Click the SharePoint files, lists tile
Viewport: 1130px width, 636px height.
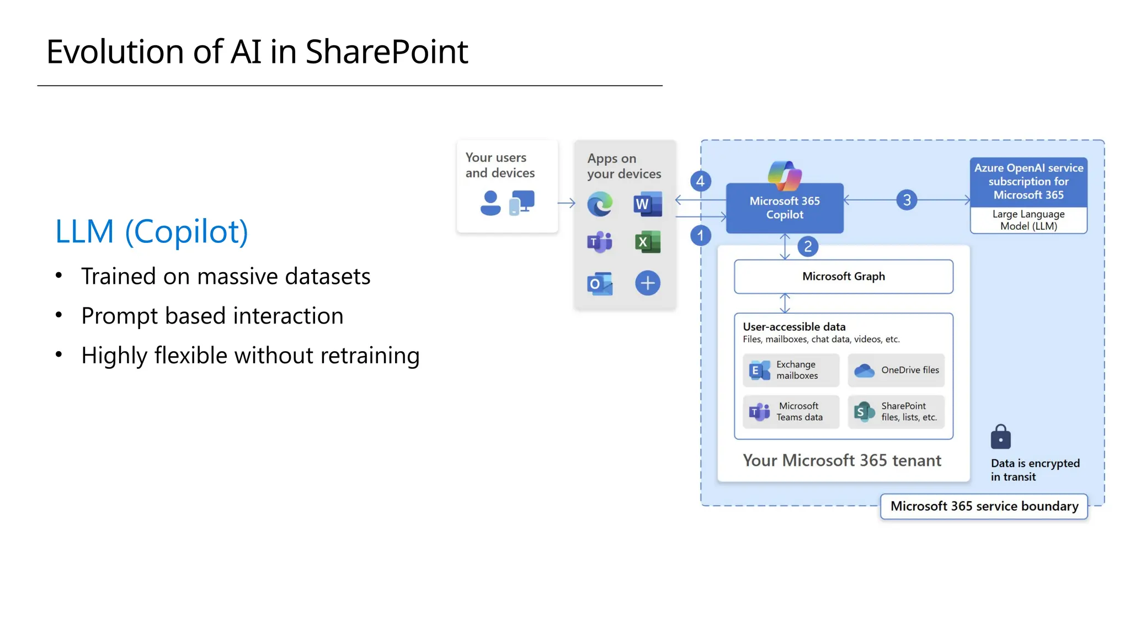(896, 412)
